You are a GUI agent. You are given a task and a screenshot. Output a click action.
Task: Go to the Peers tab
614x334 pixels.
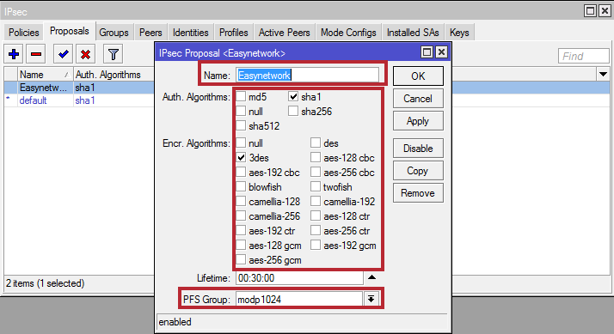[x=150, y=33]
